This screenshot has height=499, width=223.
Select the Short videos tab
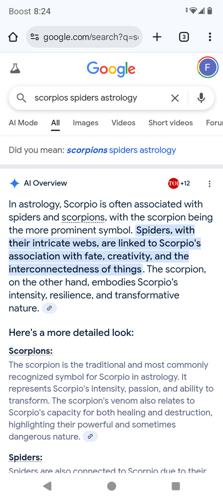[171, 123]
